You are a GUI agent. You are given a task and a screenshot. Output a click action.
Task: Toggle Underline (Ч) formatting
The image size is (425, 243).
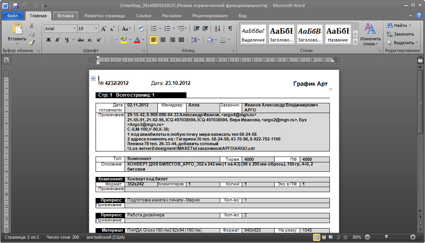pyautogui.click(x=67, y=40)
